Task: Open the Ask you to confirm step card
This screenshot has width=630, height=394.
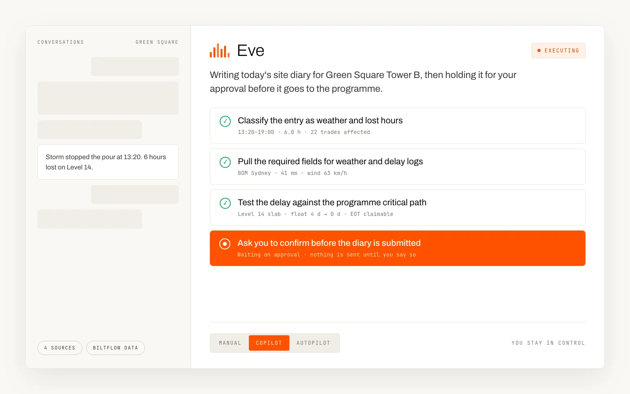Action: 398,248
